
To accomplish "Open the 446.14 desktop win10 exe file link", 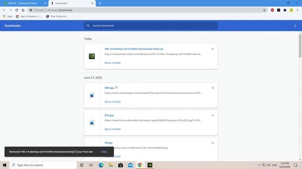I will [134, 49].
